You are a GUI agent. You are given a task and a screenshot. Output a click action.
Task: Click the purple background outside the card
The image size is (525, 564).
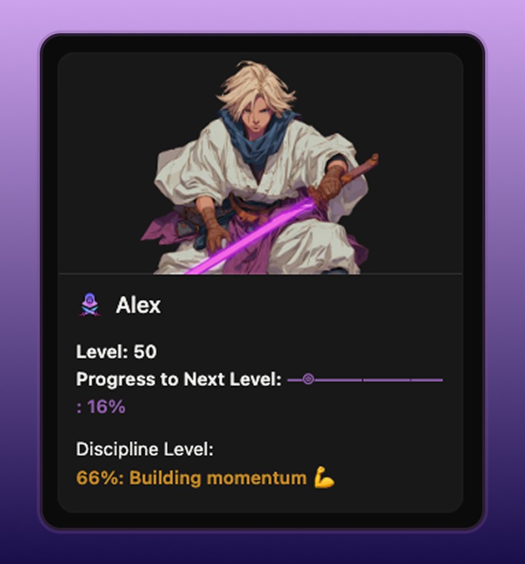[262, 14]
